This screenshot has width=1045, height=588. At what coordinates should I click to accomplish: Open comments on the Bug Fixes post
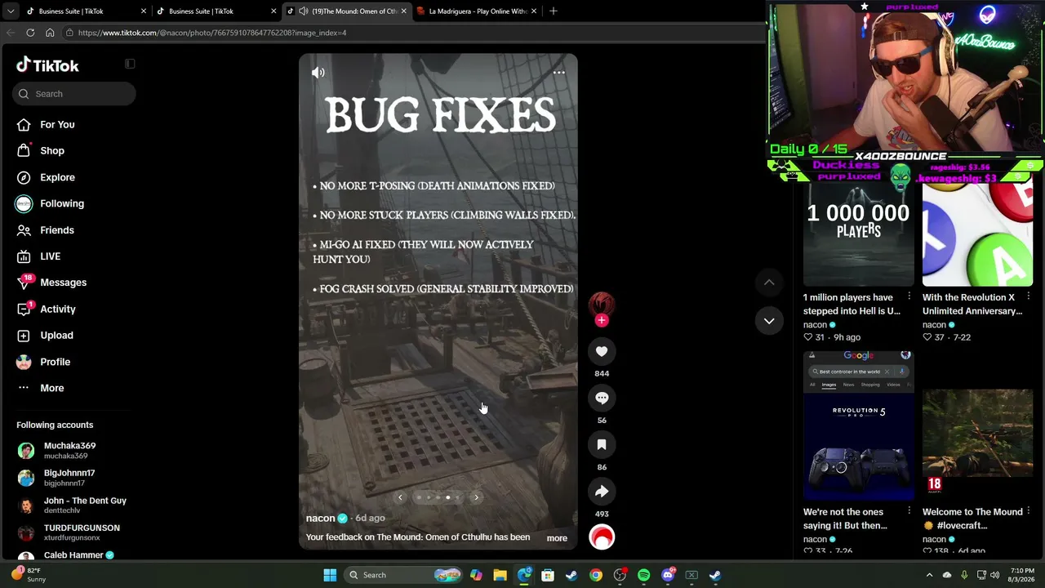tap(602, 398)
